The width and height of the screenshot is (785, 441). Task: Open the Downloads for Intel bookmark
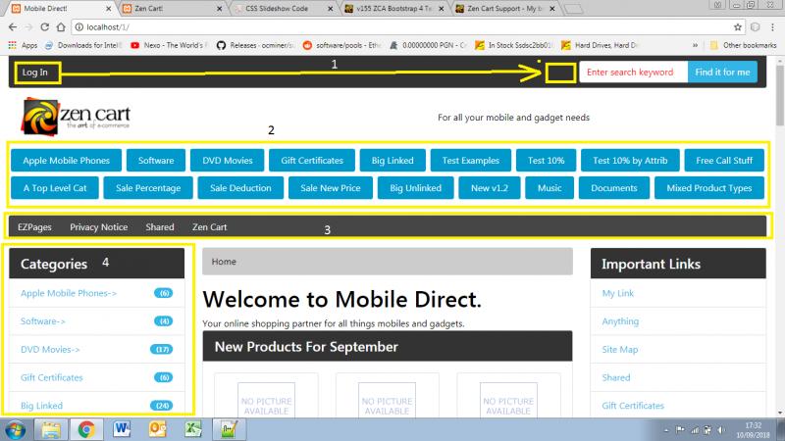pos(83,45)
